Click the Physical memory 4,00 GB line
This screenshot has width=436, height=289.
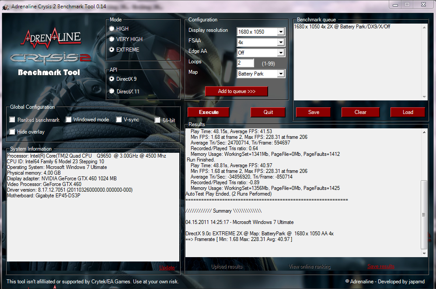[34, 173]
